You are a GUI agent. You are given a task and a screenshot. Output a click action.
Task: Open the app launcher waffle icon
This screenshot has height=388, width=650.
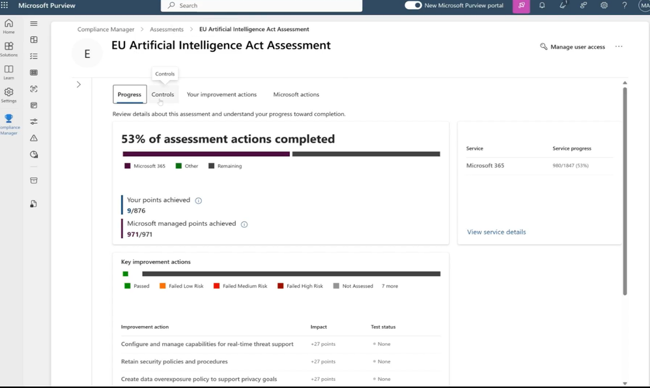click(5, 5)
